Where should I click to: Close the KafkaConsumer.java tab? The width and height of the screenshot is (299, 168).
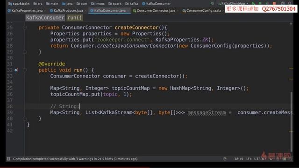(128, 11)
